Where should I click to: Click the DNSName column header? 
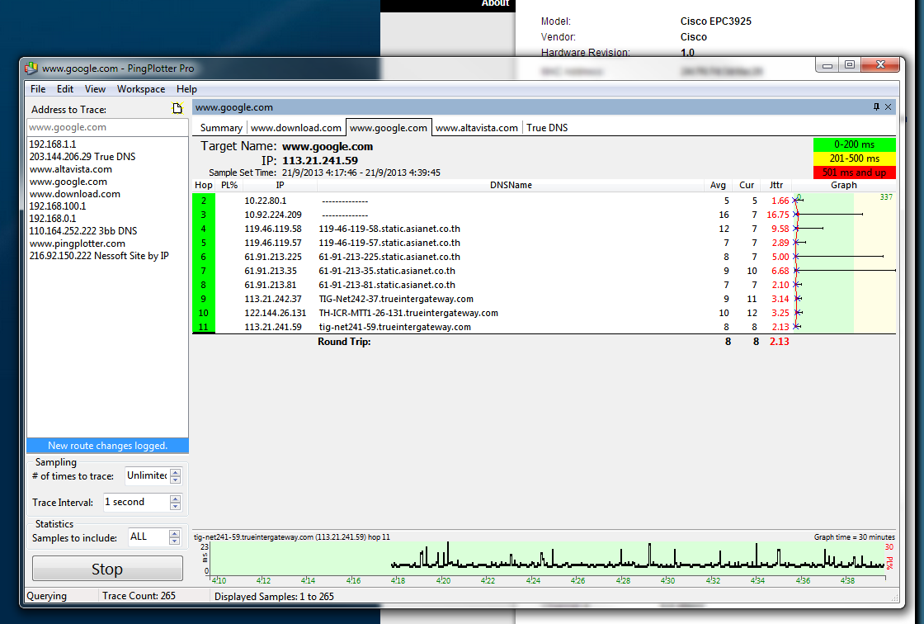[x=511, y=185]
